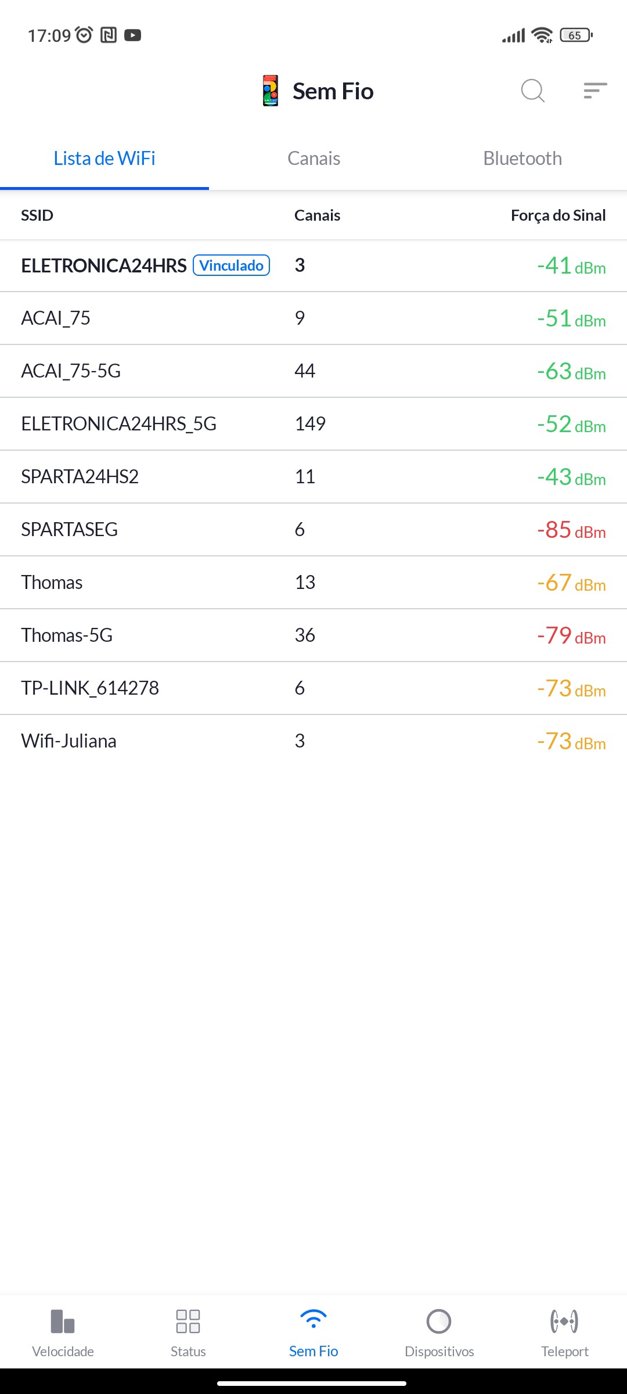Switch to the Bluetooth tab

tap(522, 159)
